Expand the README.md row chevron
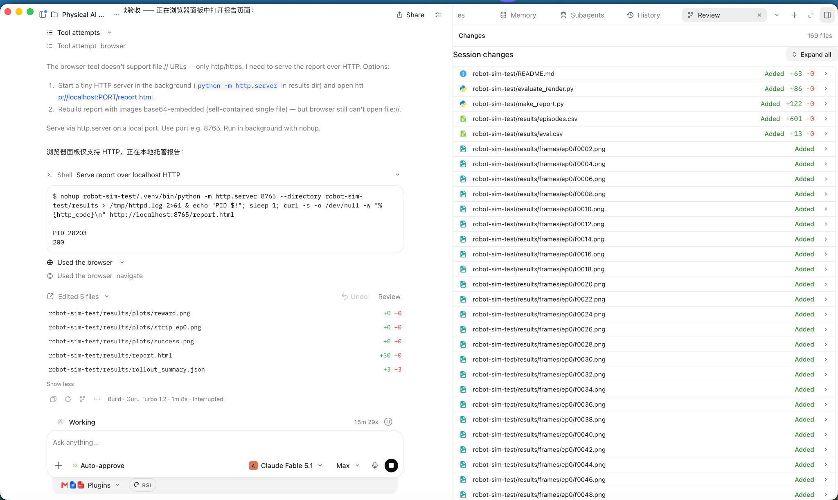The image size is (838, 500). coord(826,74)
